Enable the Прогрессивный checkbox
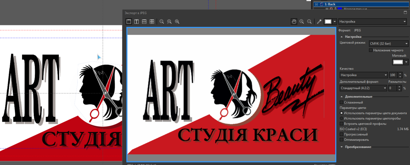The image size is (410, 165). (341, 134)
